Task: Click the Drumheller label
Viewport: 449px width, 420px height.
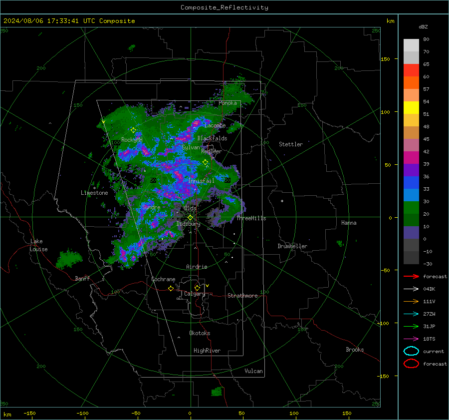Action: tap(292, 246)
